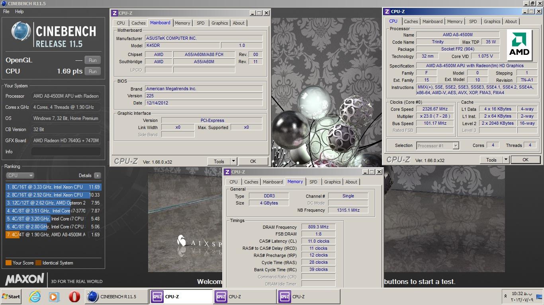This screenshot has width=544, height=305.
Task: Click OK in the processor CPU-Z window
Action: click(525, 160)
